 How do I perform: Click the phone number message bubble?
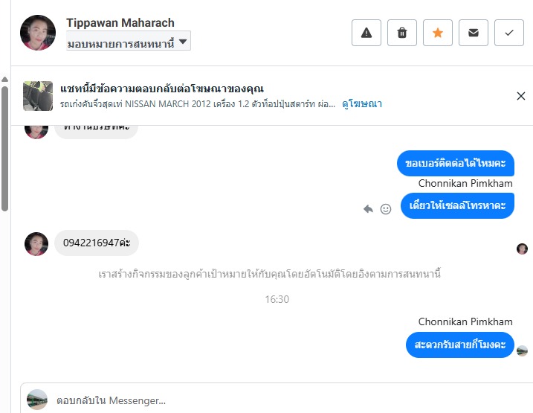point(97,243)
